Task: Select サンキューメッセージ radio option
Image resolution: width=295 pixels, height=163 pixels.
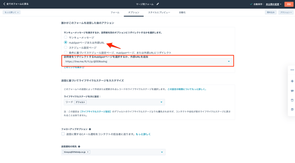Action: [x=66, y=37]
